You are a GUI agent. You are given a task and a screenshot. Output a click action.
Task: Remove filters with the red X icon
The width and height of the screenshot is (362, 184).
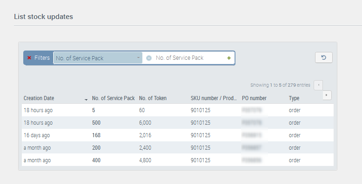coord(29,58)
